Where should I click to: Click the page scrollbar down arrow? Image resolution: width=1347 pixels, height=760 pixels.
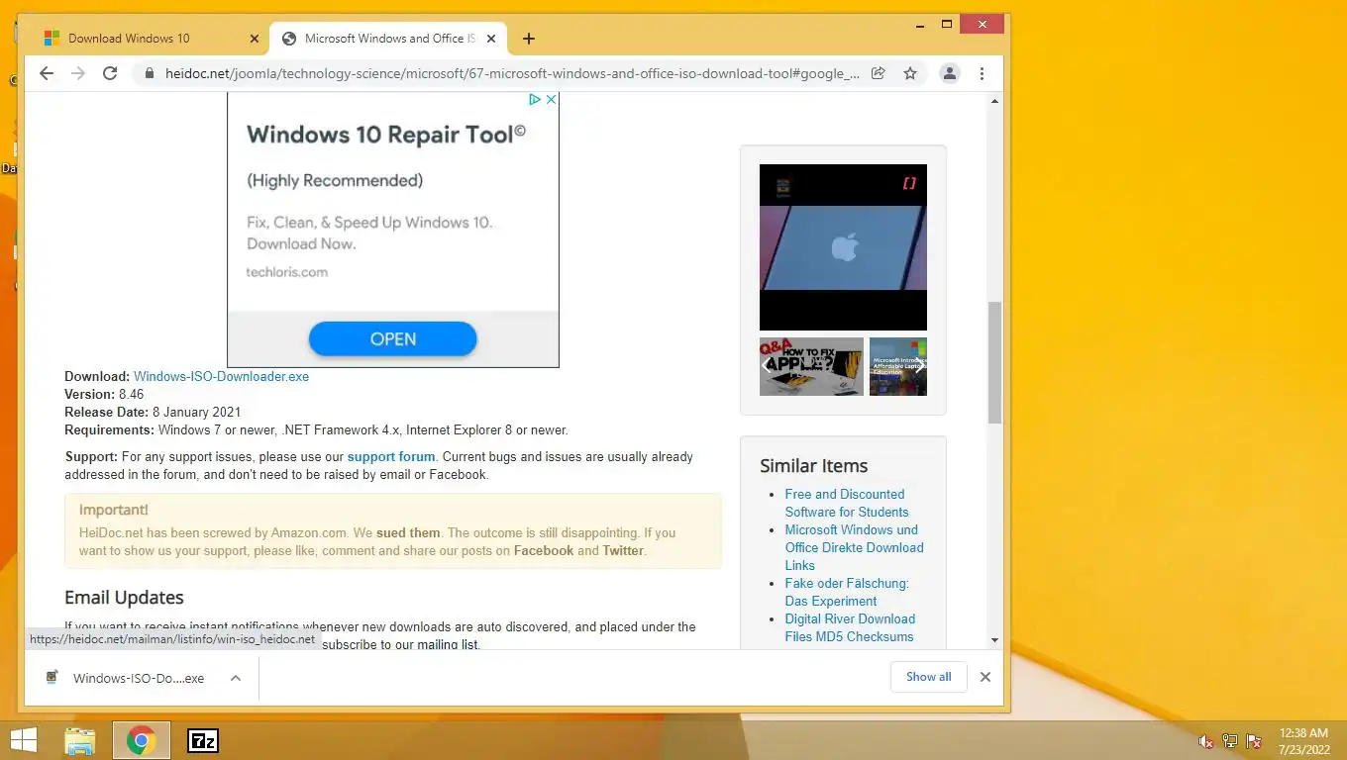[x=994, y=640]
